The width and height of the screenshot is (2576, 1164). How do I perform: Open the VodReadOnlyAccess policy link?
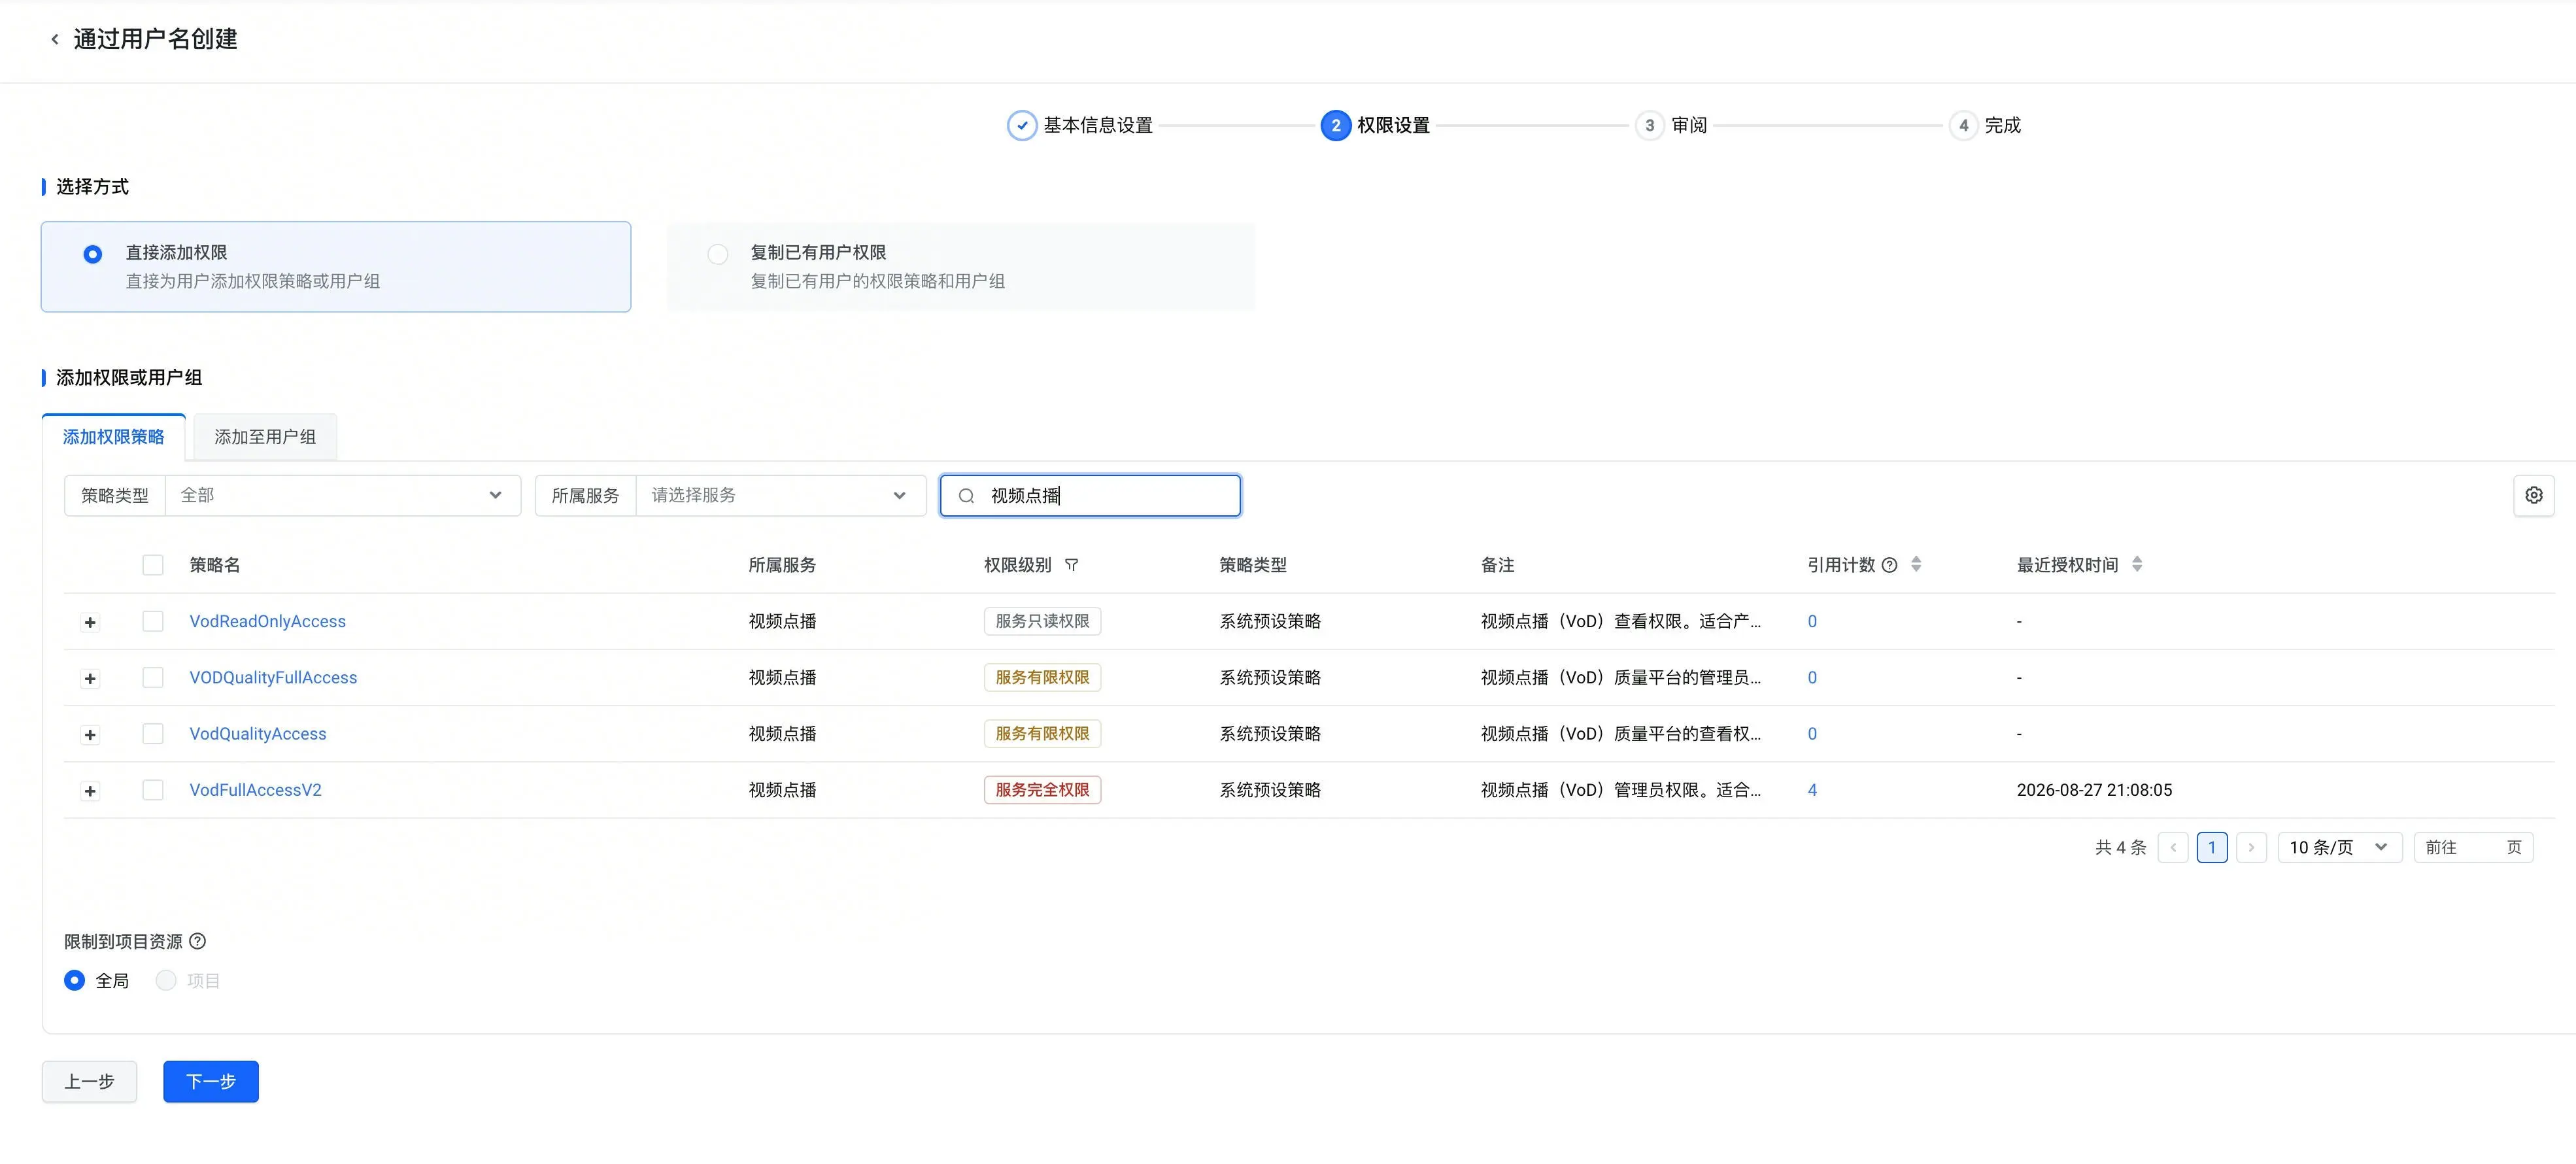[268, 621]
